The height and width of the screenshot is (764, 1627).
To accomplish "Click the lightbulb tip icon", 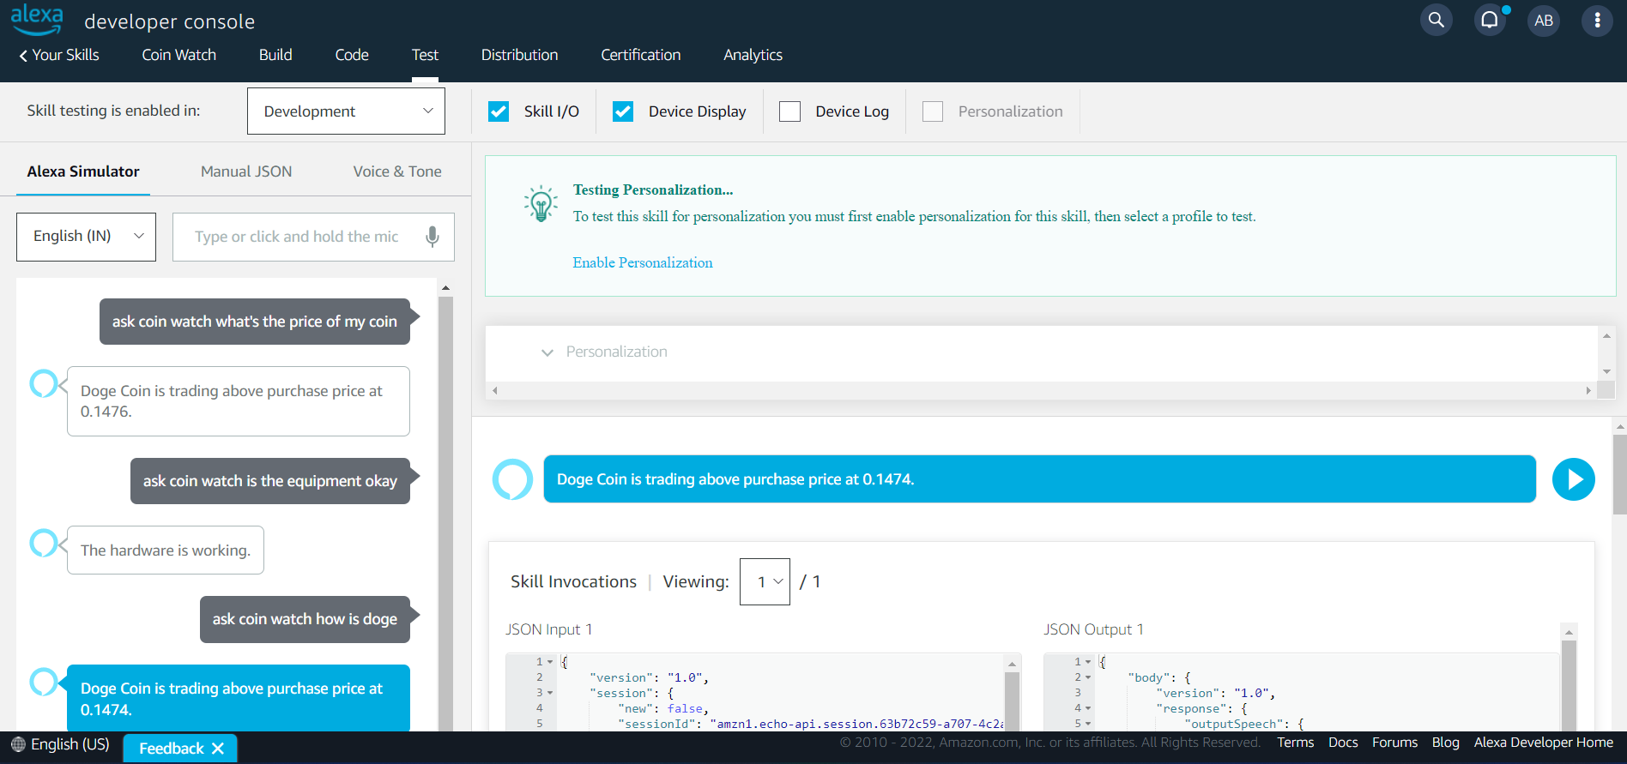I will point(541,204).
